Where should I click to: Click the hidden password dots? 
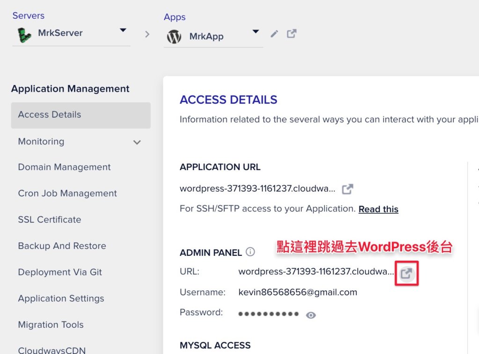coord(269,314)
